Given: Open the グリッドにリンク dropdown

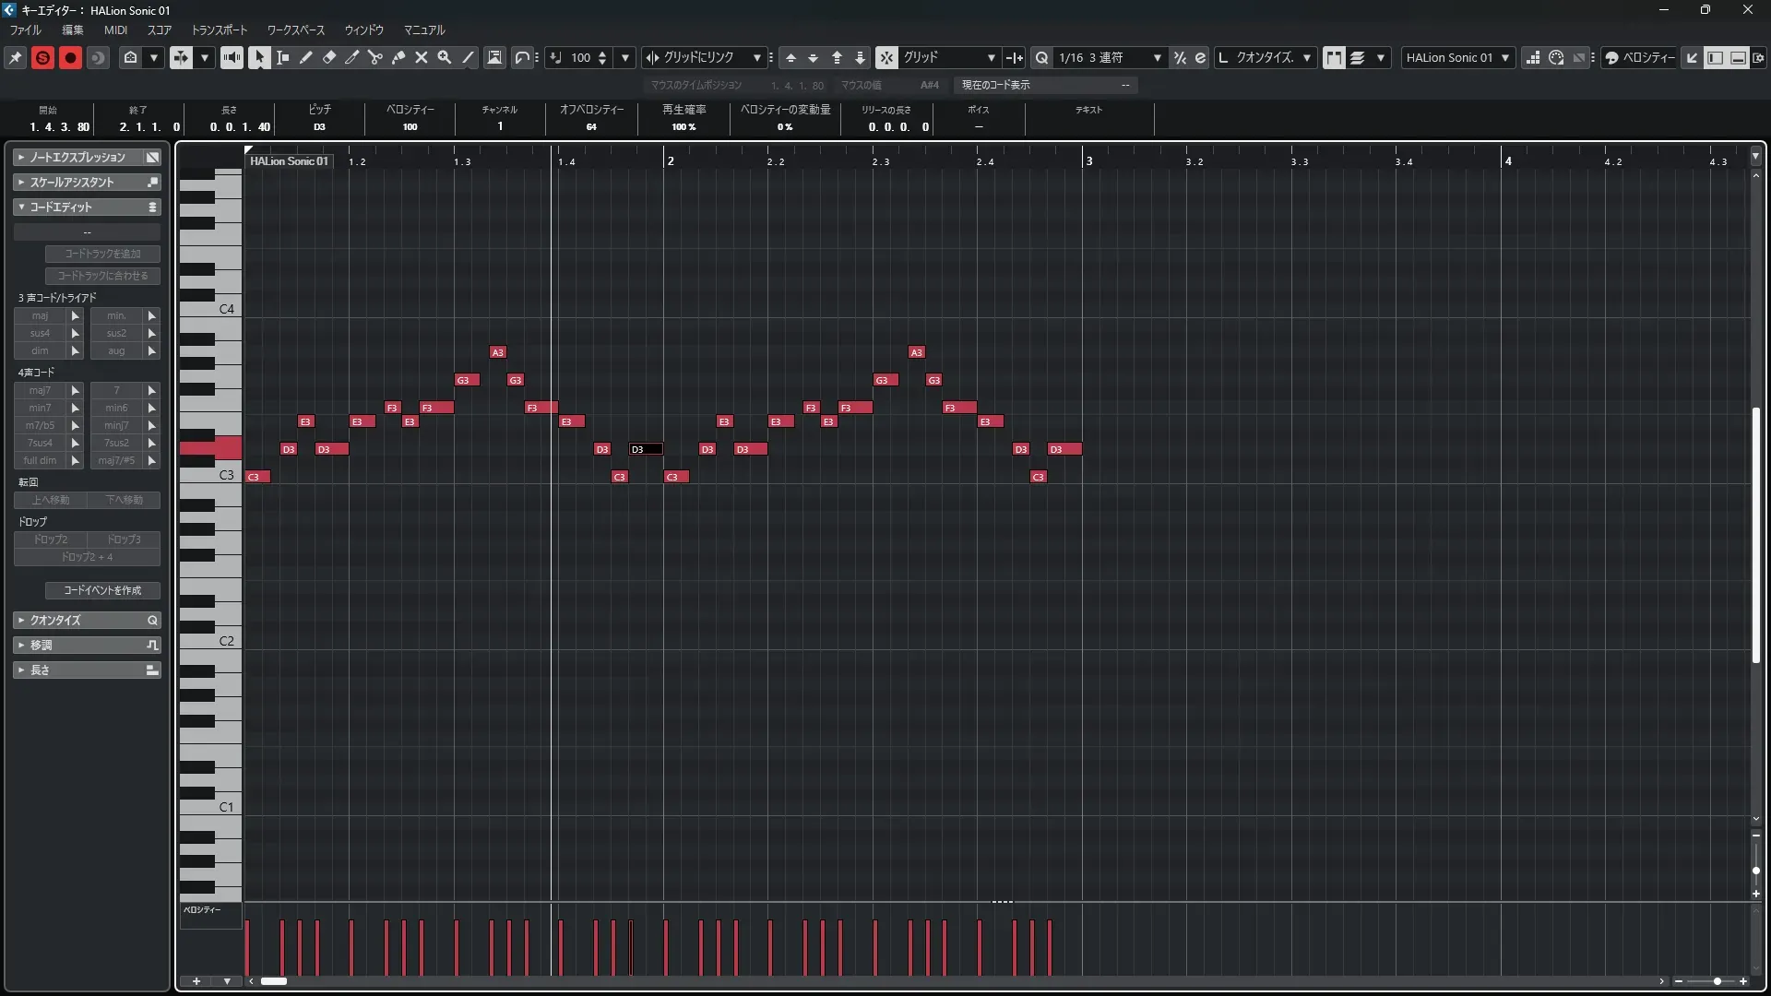Looking at the screenshot, I should tap(756, 57).
